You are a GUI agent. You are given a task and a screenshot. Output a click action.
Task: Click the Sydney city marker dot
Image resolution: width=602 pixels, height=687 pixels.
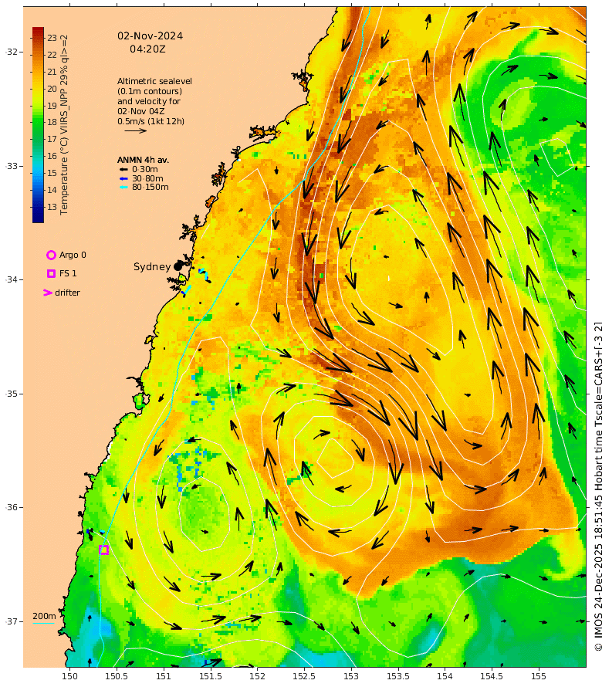click(x=178, y=266)
